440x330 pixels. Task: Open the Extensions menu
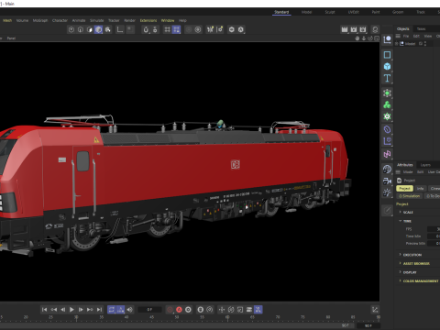[148, 20]
